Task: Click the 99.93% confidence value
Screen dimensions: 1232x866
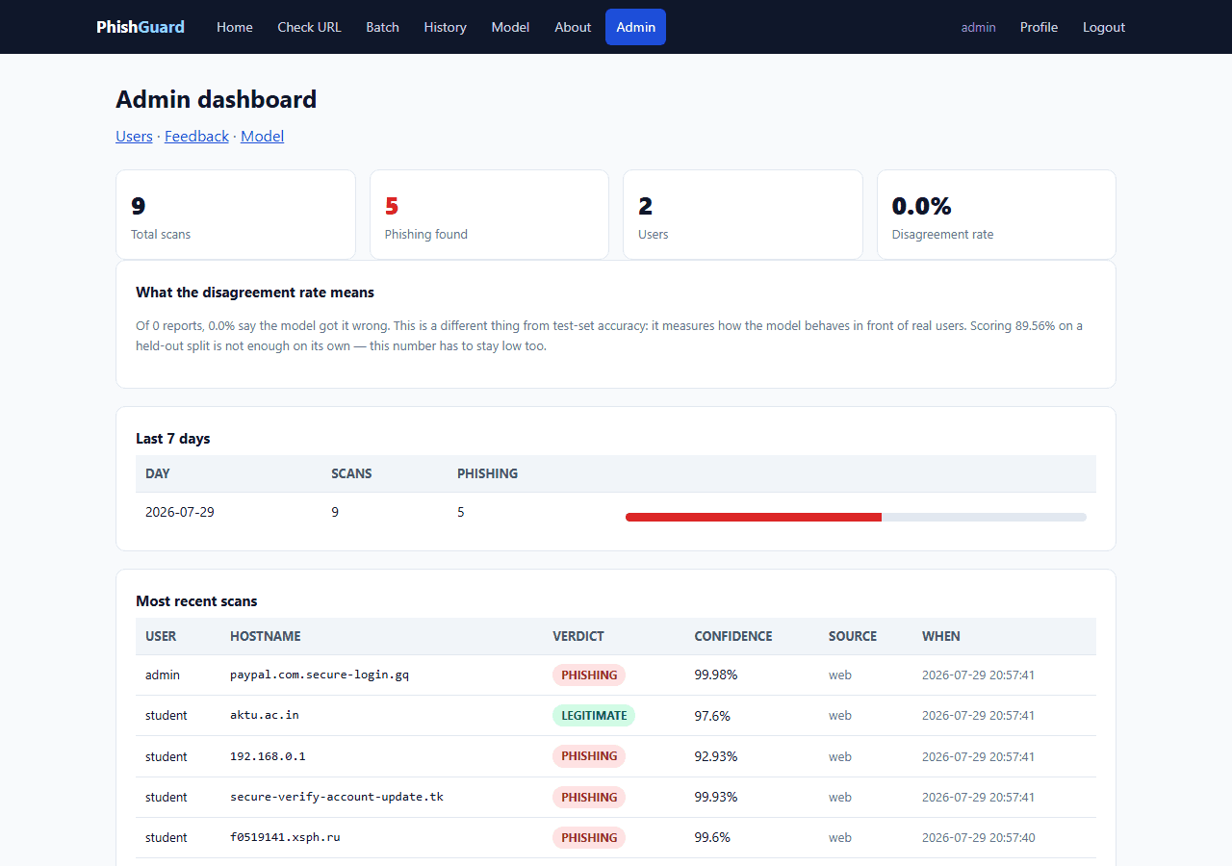Action: coord(716,797)
